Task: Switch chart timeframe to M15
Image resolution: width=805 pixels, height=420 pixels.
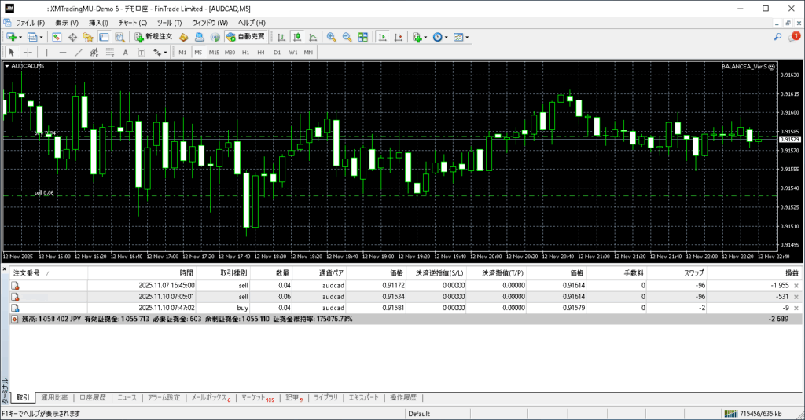Action: [x=214, y=53]
